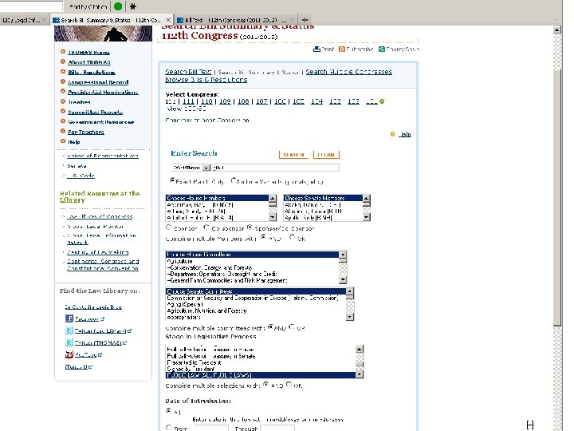Click the Print icon
Screen dimensions: 574x431
(316, 49)
